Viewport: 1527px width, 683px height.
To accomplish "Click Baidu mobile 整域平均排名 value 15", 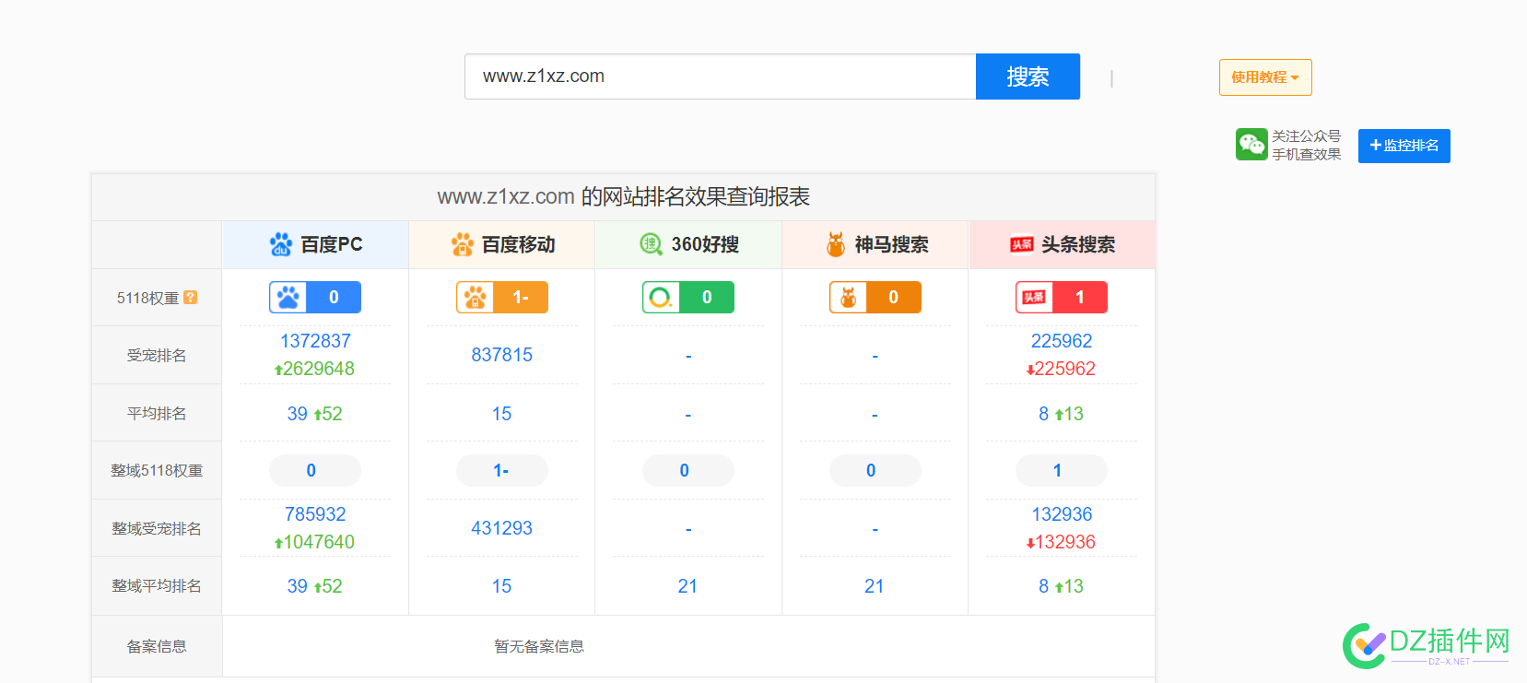I will (x=501, y=586).
